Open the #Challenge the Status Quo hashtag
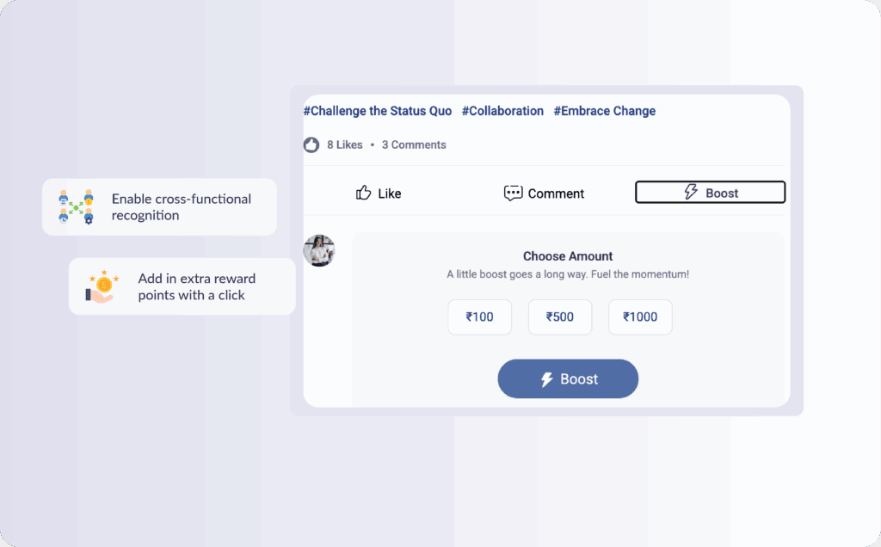 [377, 111]
